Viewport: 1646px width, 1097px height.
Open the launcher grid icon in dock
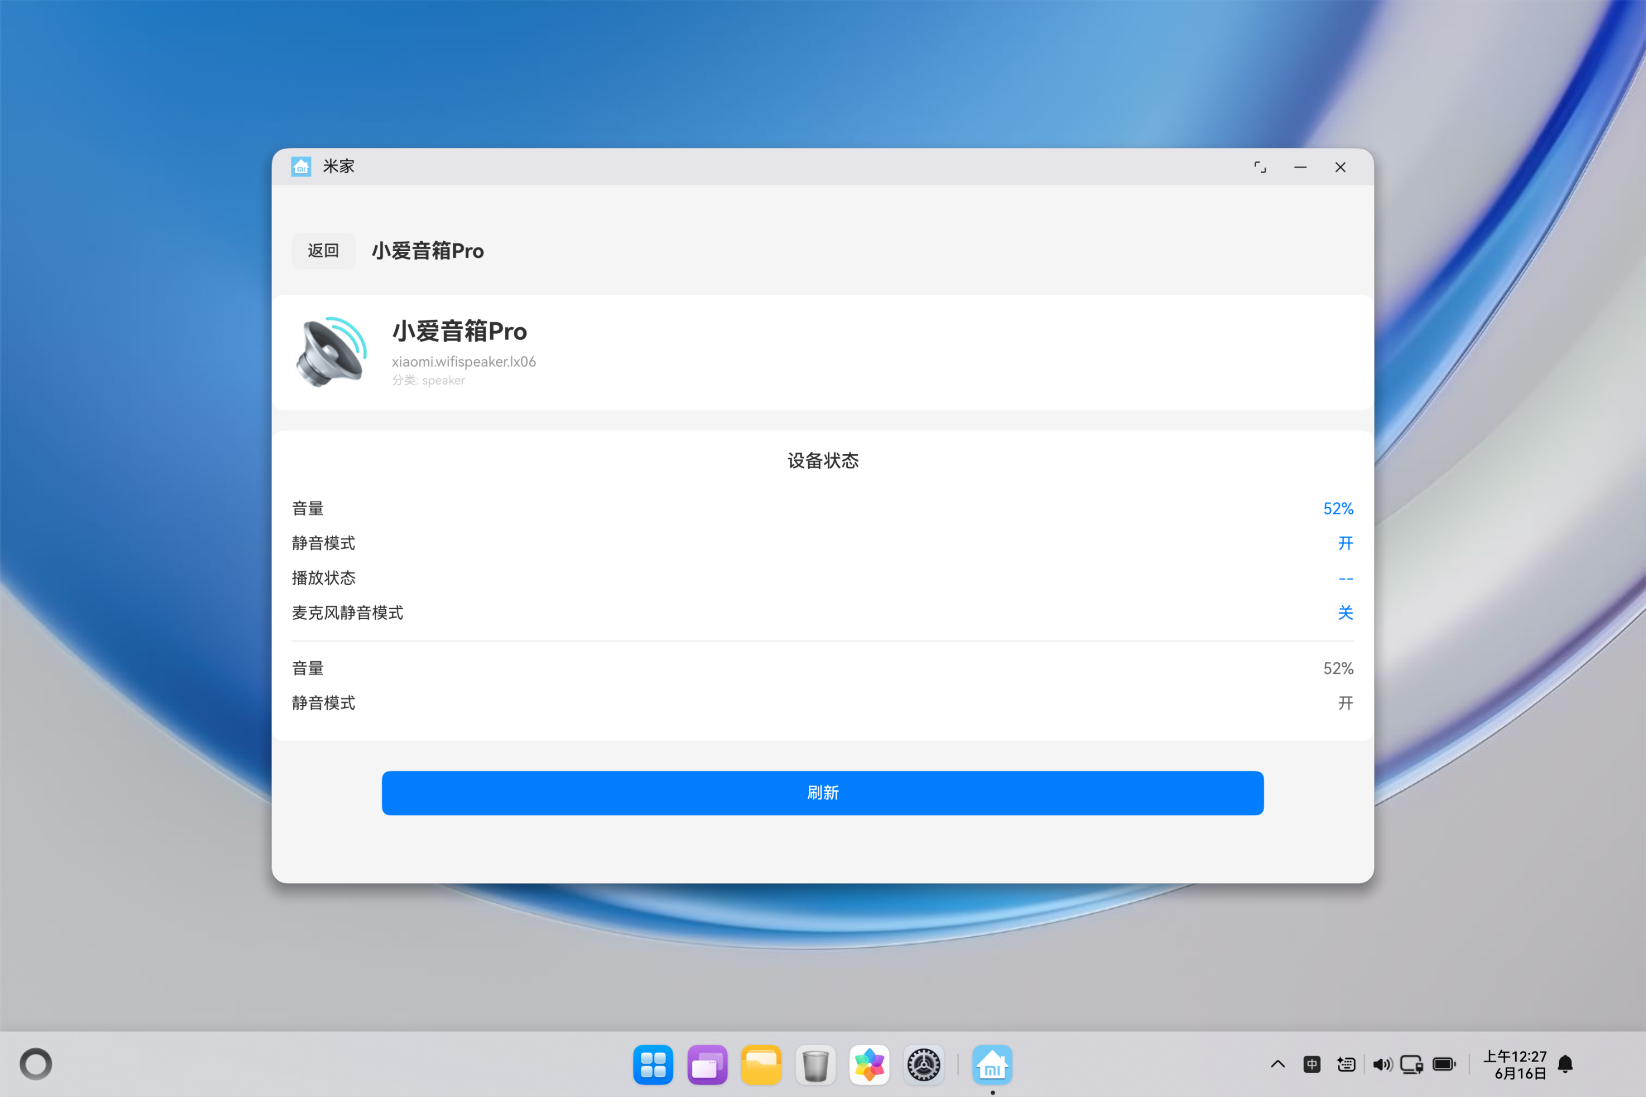click(x=653, y=1065)
